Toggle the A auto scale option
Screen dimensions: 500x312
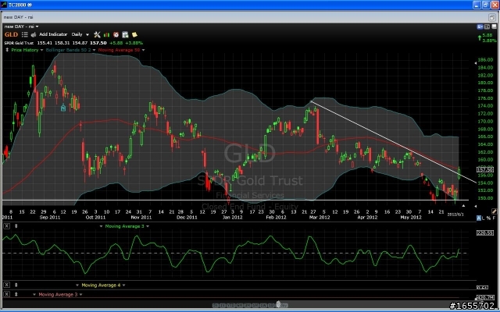click(479, 218)
